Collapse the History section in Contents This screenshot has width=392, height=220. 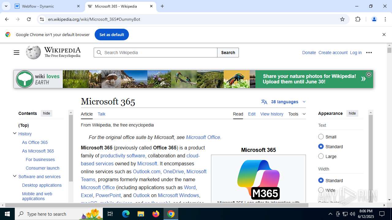tap(14, 133)
